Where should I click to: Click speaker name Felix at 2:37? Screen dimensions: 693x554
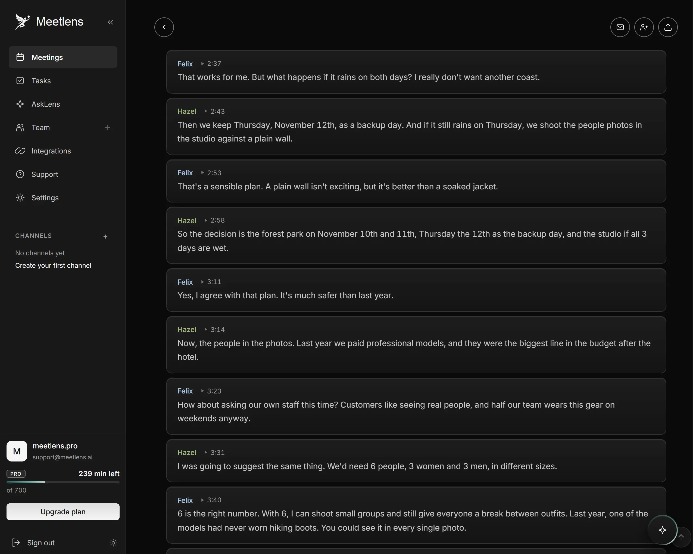click(x=185, y=64)
